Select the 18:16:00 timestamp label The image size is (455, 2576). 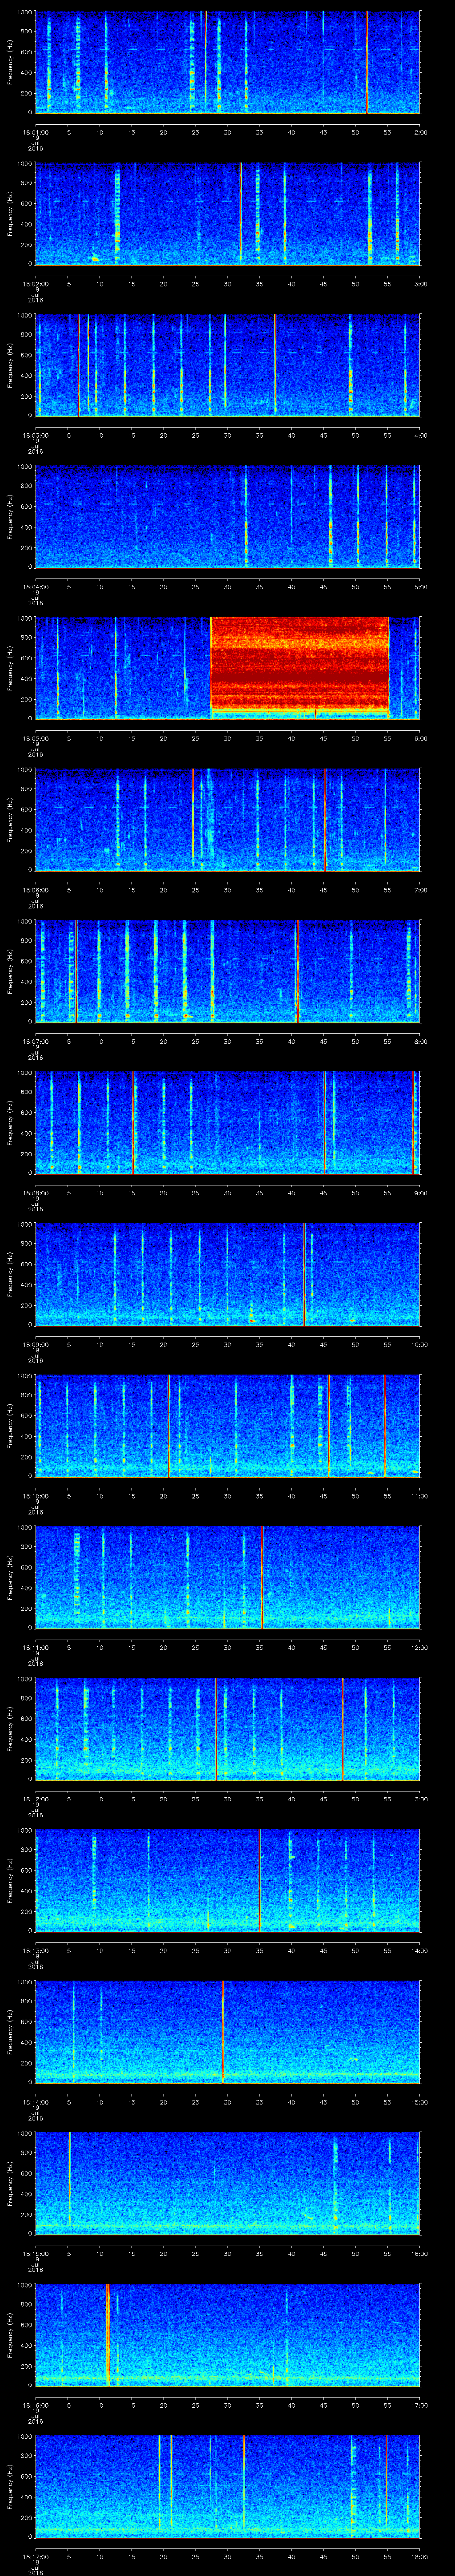tap(35, 2405)
